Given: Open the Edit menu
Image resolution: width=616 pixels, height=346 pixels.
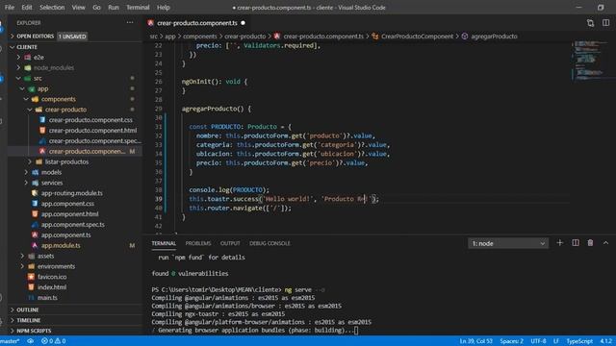Looking at the screenshot, I should coord(27,8).
